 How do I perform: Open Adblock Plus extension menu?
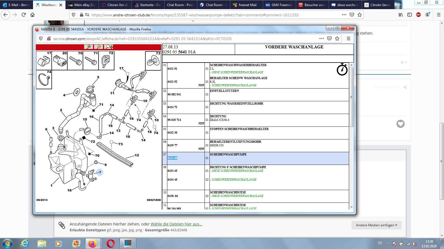pyautogui.click(x=418, y=15)
